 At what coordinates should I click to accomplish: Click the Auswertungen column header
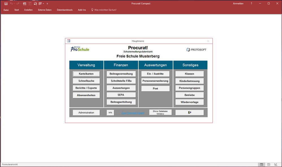pyautogui.click(x=156, y=65)
